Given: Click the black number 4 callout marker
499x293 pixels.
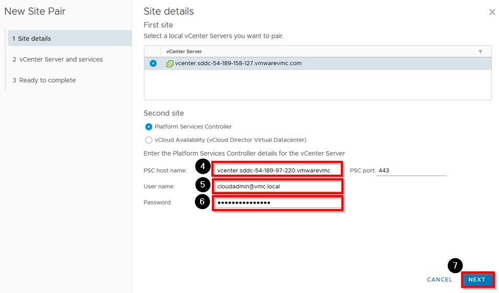Looking at the screenshot, I should [203, 167].
